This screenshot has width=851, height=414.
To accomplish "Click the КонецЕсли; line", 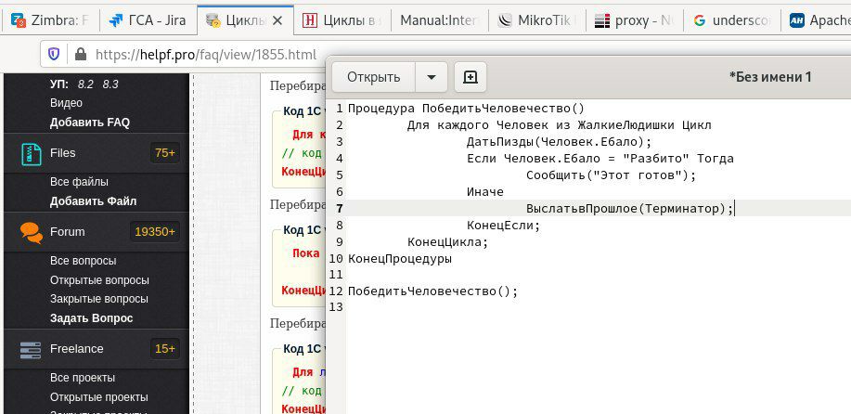I will (504, 226).
